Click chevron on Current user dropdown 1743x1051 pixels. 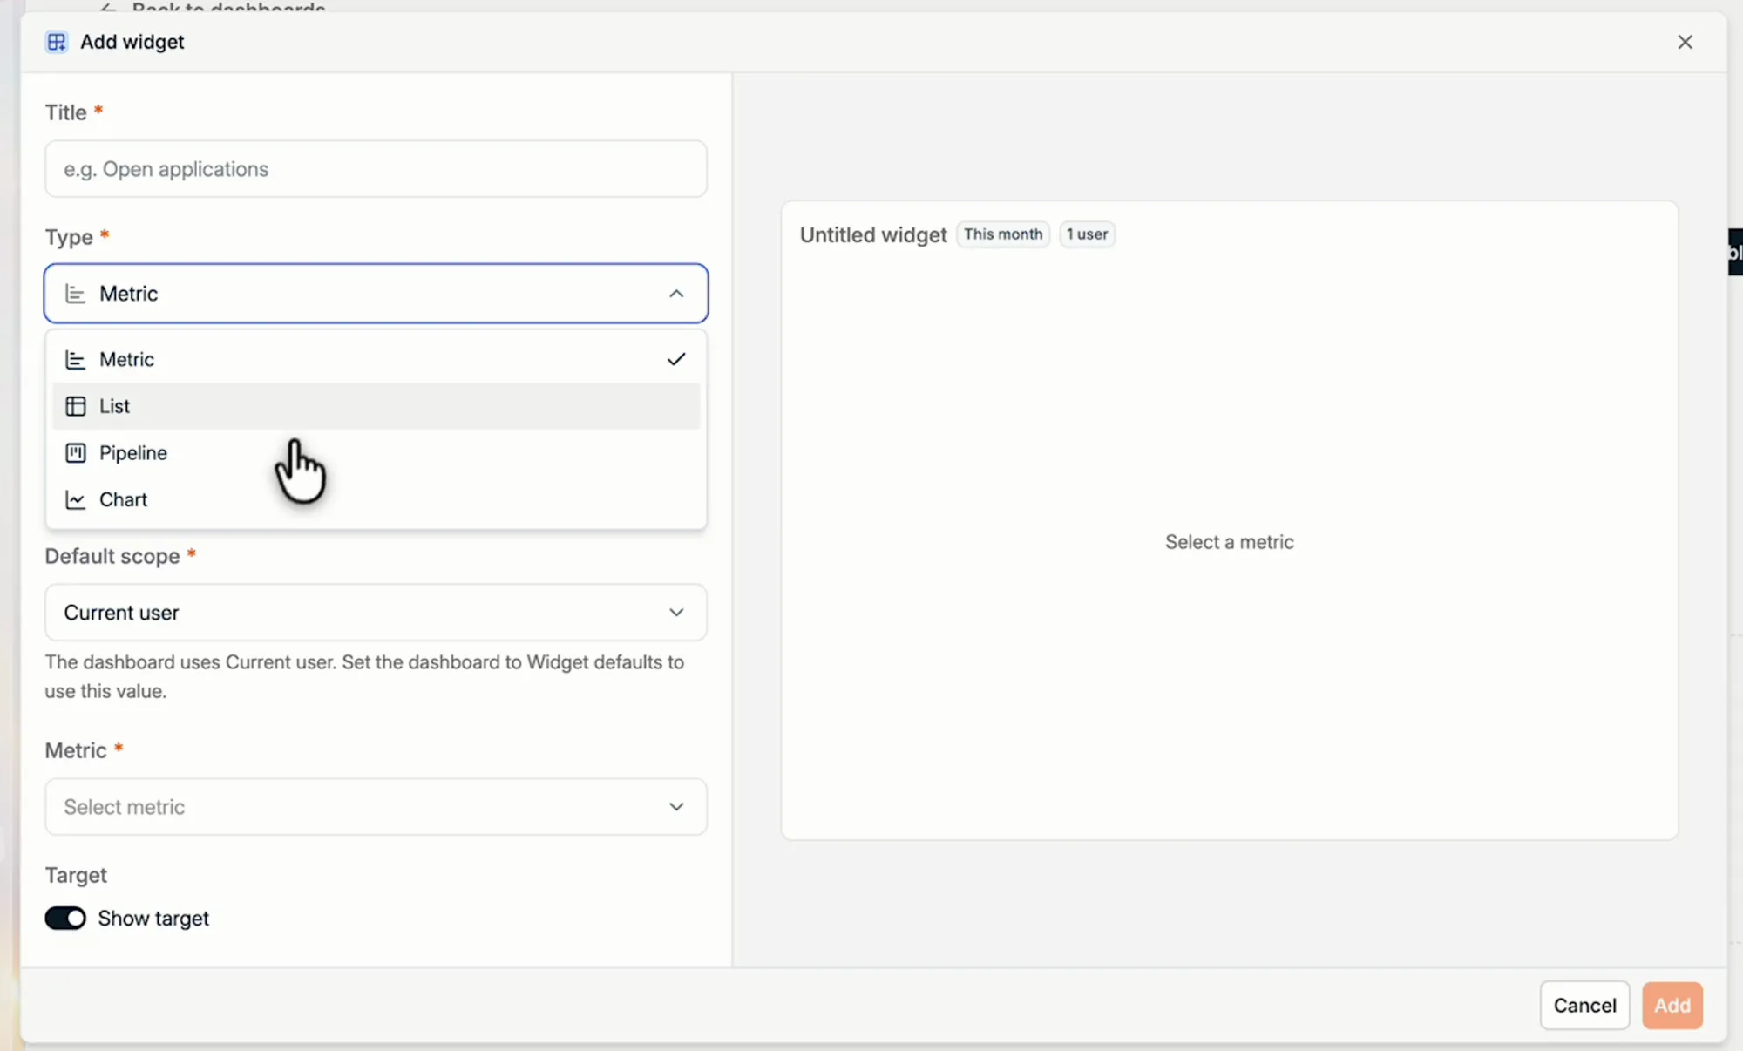(676, 613)
